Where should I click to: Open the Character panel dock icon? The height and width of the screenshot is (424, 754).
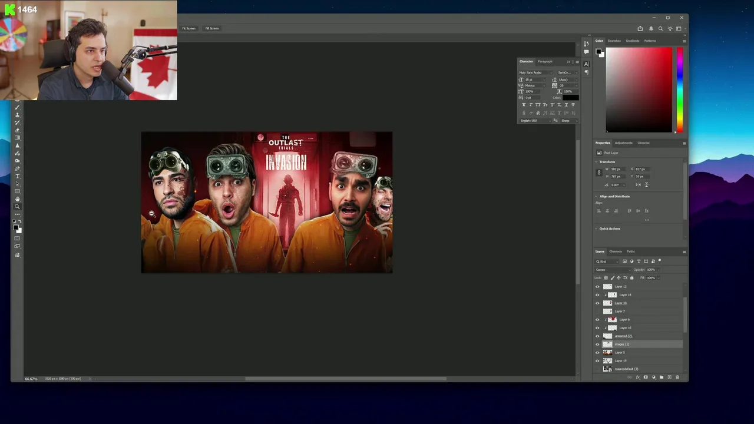(586, 64)
